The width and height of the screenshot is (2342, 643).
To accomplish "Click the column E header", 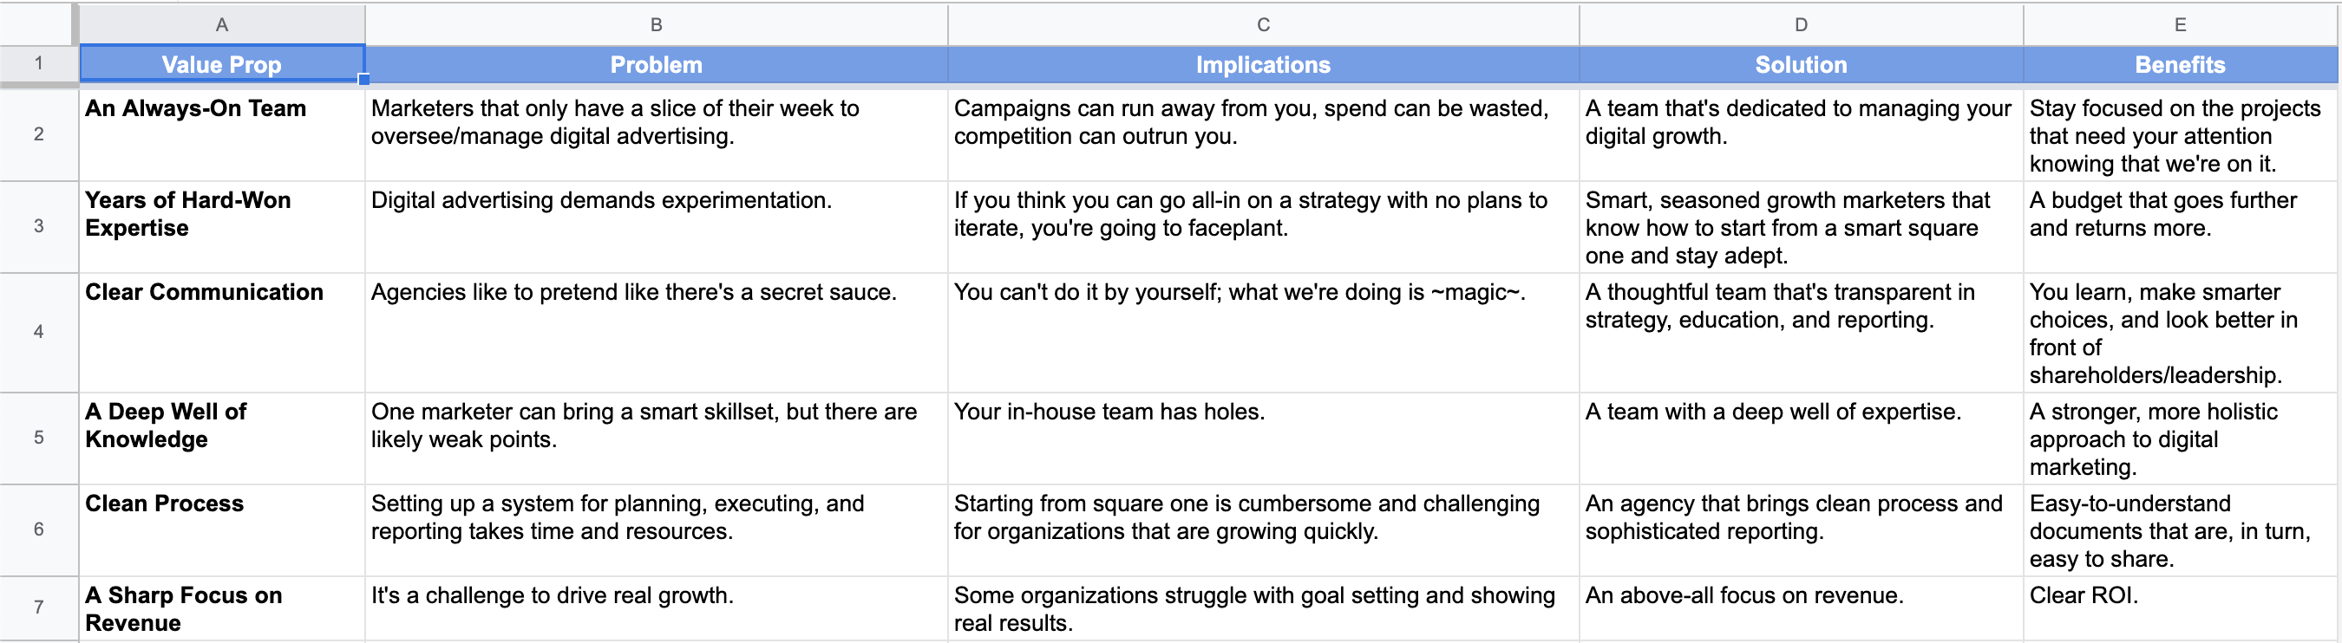I will 2179,24.
